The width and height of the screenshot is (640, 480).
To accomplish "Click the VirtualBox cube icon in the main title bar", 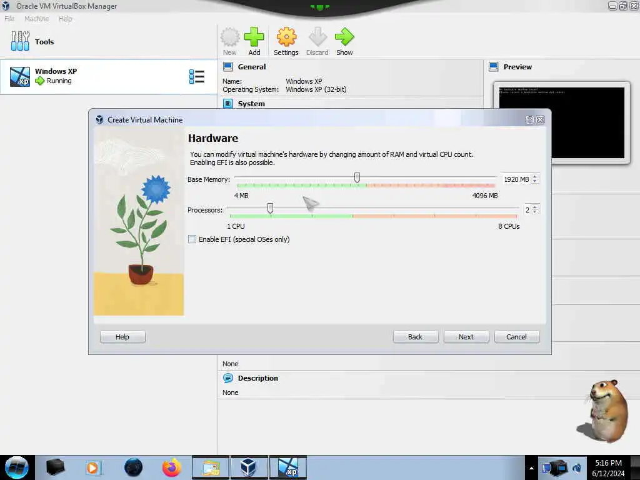I will click(x=6, y=6).
